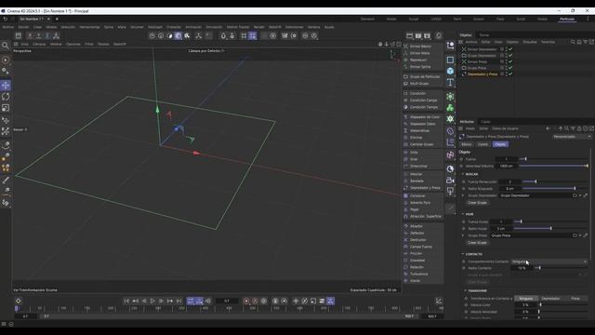Image resolution: width=595 pixels, height=335 pixels.
Task: Toggle the enable checkmark for Depredador y Presa
Action: click(510, 74)
